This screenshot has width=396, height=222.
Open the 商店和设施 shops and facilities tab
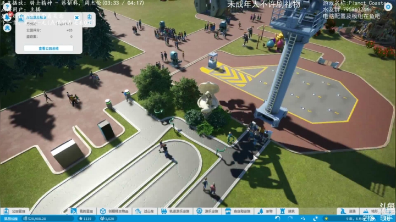[238, 211]
